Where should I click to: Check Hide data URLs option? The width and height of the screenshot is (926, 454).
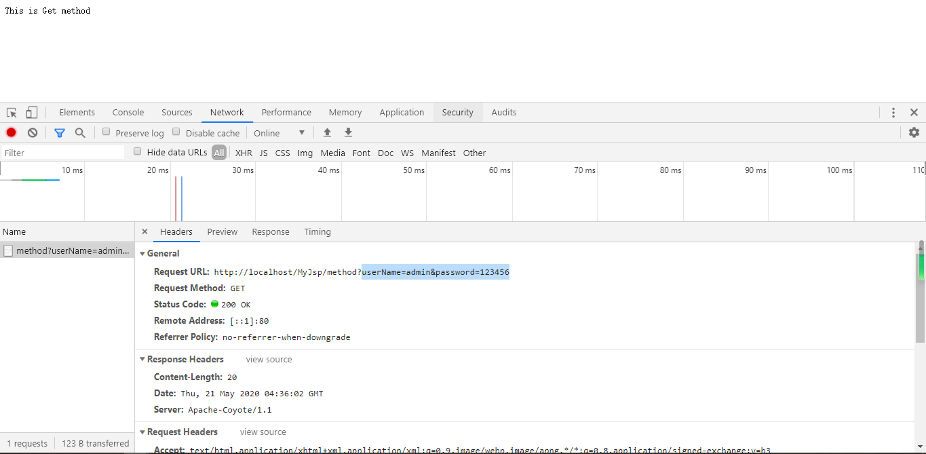coord(138,152)
